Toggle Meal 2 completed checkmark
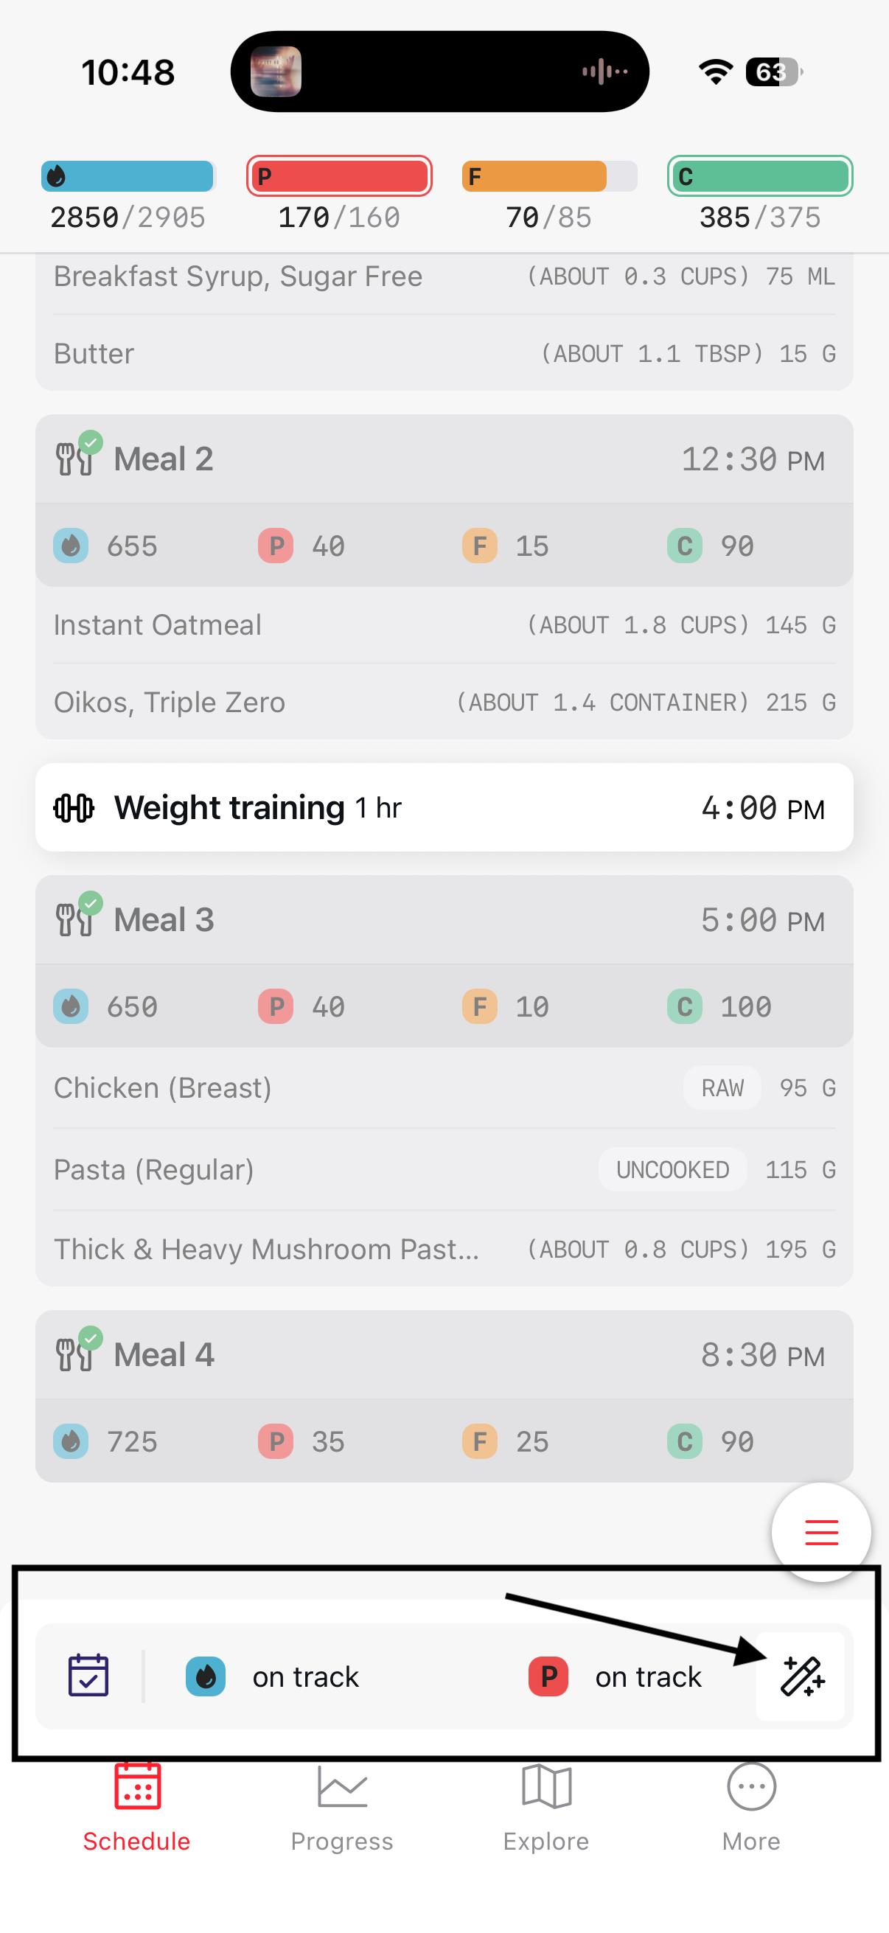The height and width of the screenshot is (1933, 889). (x=91, y=443)
